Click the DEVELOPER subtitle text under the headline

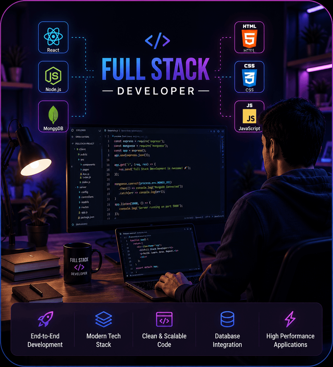(x=156, y=91)
